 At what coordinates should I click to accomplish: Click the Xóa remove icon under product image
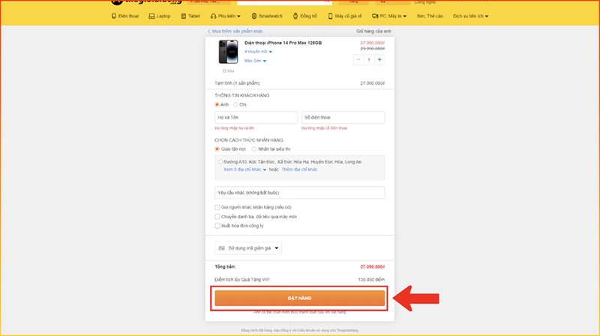click(x=224, y=70)
